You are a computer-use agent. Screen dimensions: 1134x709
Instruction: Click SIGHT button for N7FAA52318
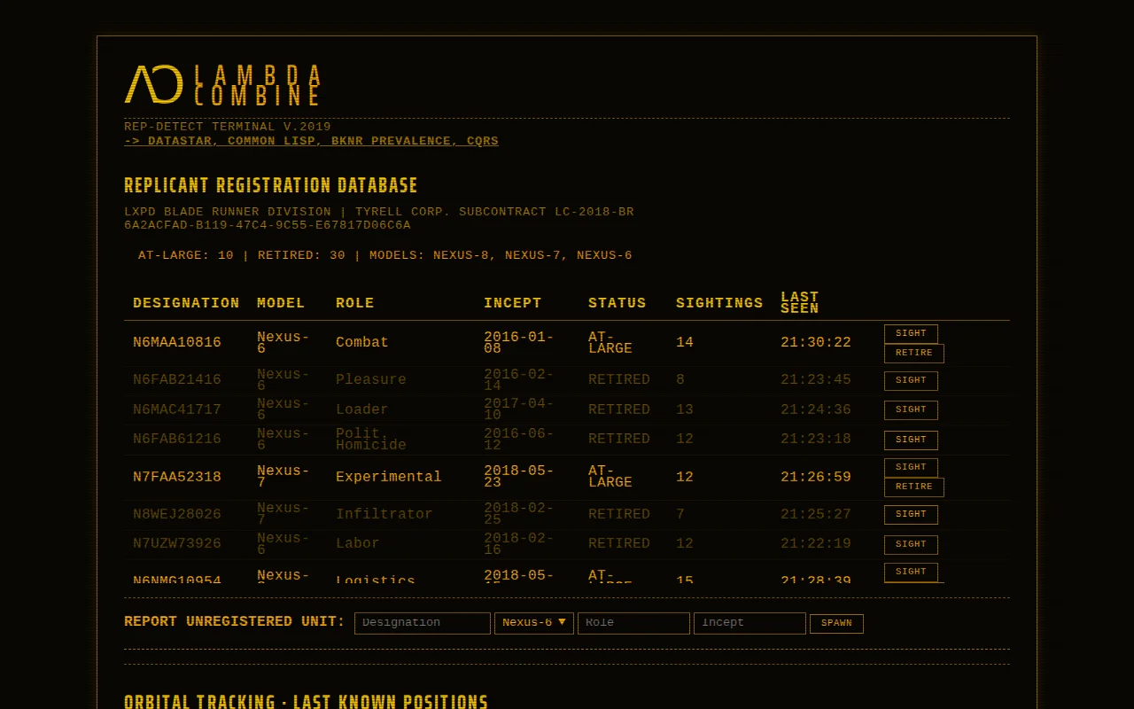coord(911,468)
